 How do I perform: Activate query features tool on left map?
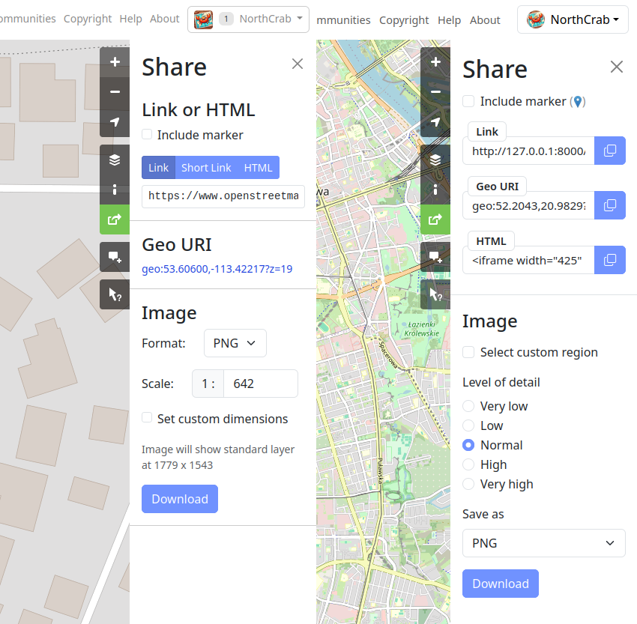[x=115, y=294]
